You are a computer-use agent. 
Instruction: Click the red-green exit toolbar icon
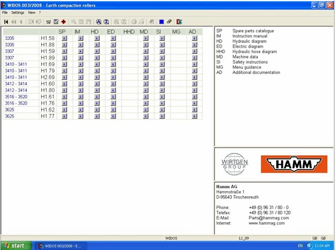[x=179, y=22]
